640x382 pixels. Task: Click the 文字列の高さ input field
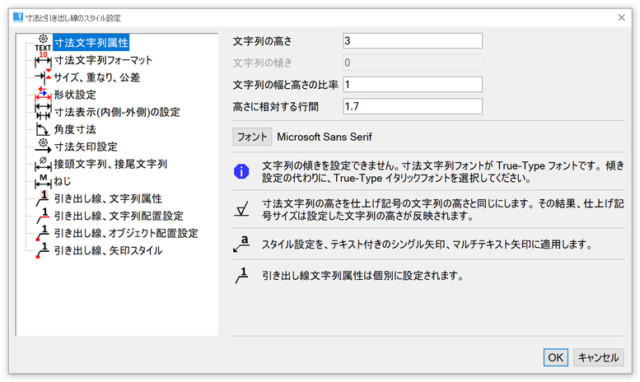pyautogui.click(x=412, y=41)
